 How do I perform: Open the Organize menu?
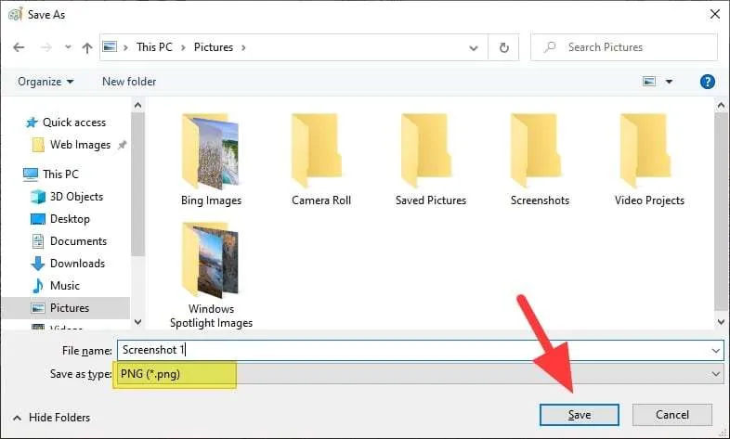point(46,82)
